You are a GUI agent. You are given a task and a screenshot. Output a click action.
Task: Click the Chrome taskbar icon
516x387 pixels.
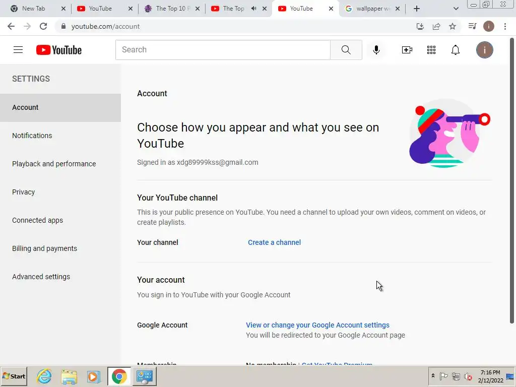[x=119, y=376]
